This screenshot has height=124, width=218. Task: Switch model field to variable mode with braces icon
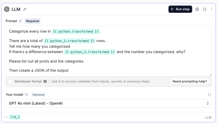(x=209, y=95)
